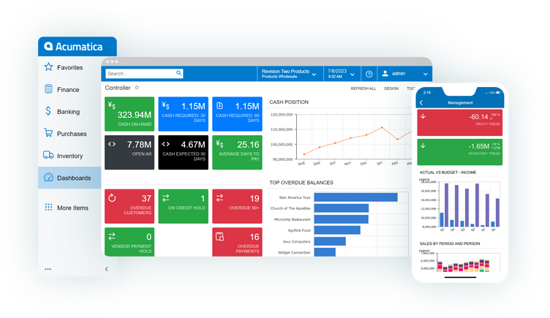Click the help question mark icon
This screenshot has height=318, width=550.
369,74
